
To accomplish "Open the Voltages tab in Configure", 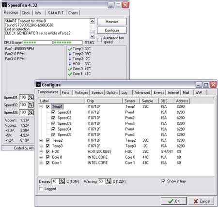I will (x=81, y=92).
